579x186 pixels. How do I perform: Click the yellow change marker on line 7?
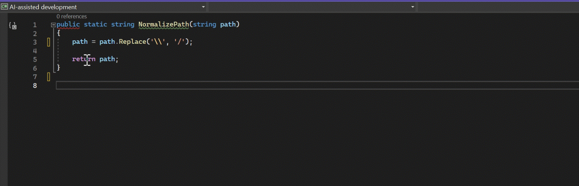(49, 77)
